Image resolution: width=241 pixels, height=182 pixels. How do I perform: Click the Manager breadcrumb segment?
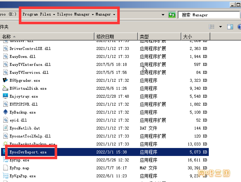103,14
